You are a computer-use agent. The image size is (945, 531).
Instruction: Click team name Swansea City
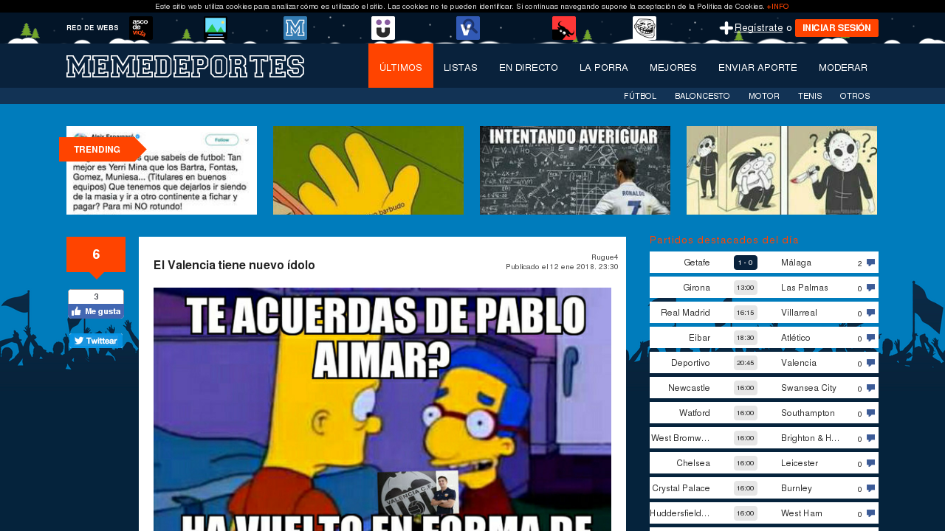(808, 388)
